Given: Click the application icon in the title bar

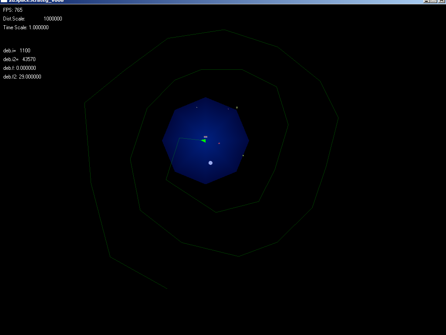Looking at the screenshot, I should 4,1.
